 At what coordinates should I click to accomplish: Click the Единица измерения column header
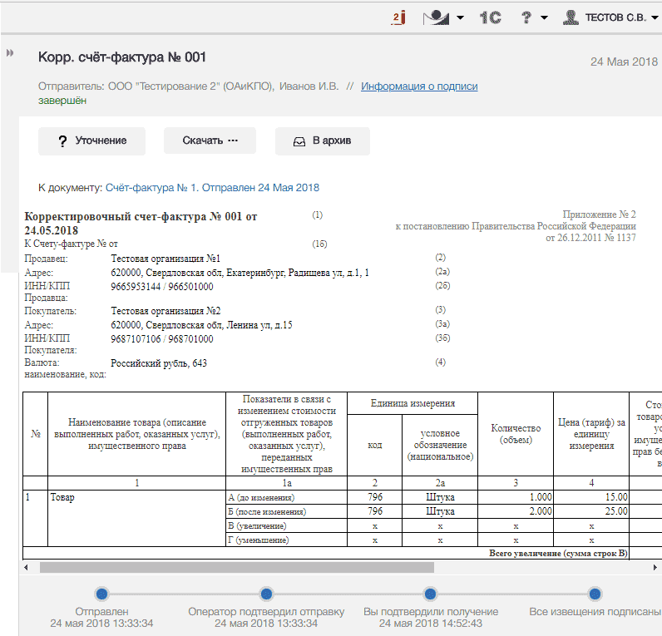[x=413, y=403]
